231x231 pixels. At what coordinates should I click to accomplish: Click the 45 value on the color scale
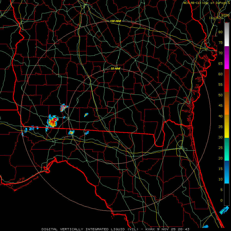220,106
